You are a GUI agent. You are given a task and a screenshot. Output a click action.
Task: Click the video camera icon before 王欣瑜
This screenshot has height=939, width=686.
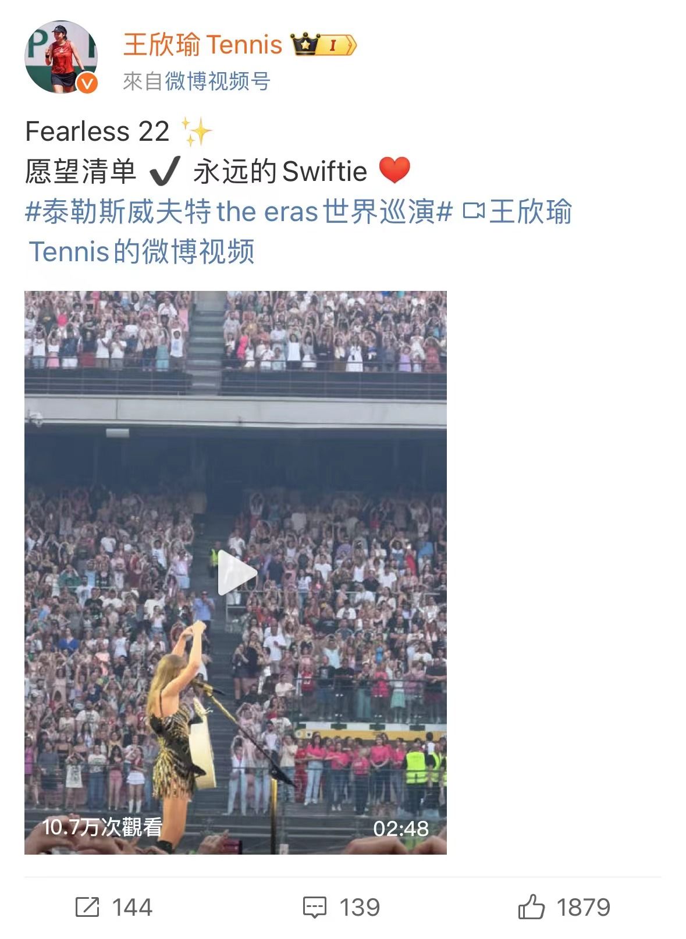tap(474, 211)
